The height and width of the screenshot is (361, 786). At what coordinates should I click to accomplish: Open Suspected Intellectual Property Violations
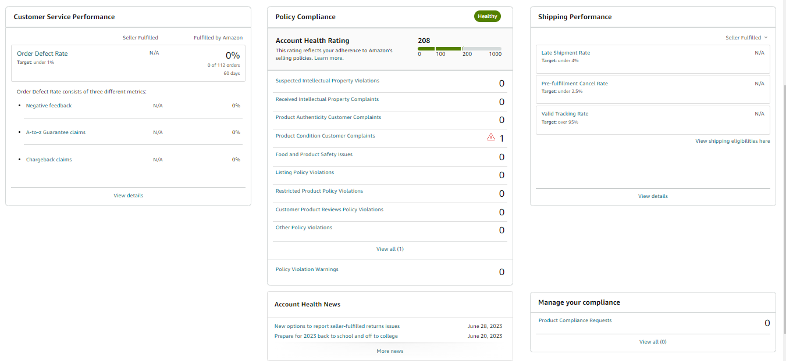coord(328,81)
